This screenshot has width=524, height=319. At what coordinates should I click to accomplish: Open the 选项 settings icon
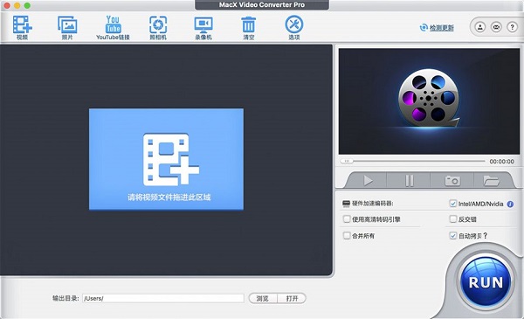pos(294,27)
